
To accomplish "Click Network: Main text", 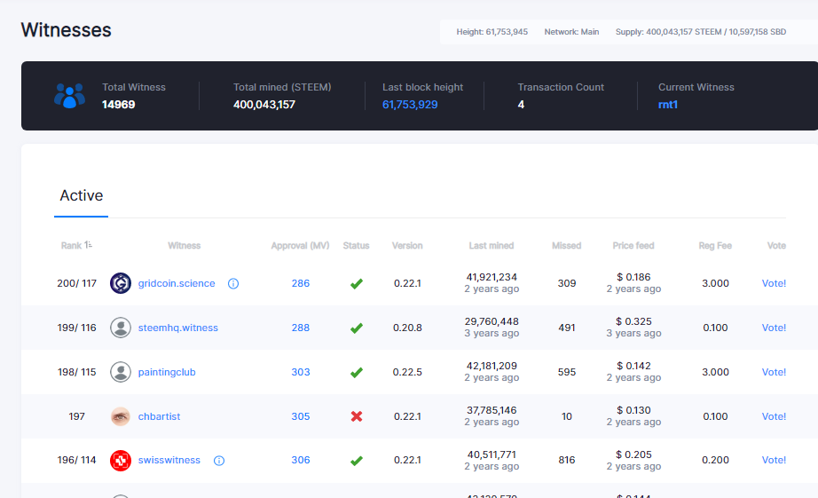I will pos(571,32).
